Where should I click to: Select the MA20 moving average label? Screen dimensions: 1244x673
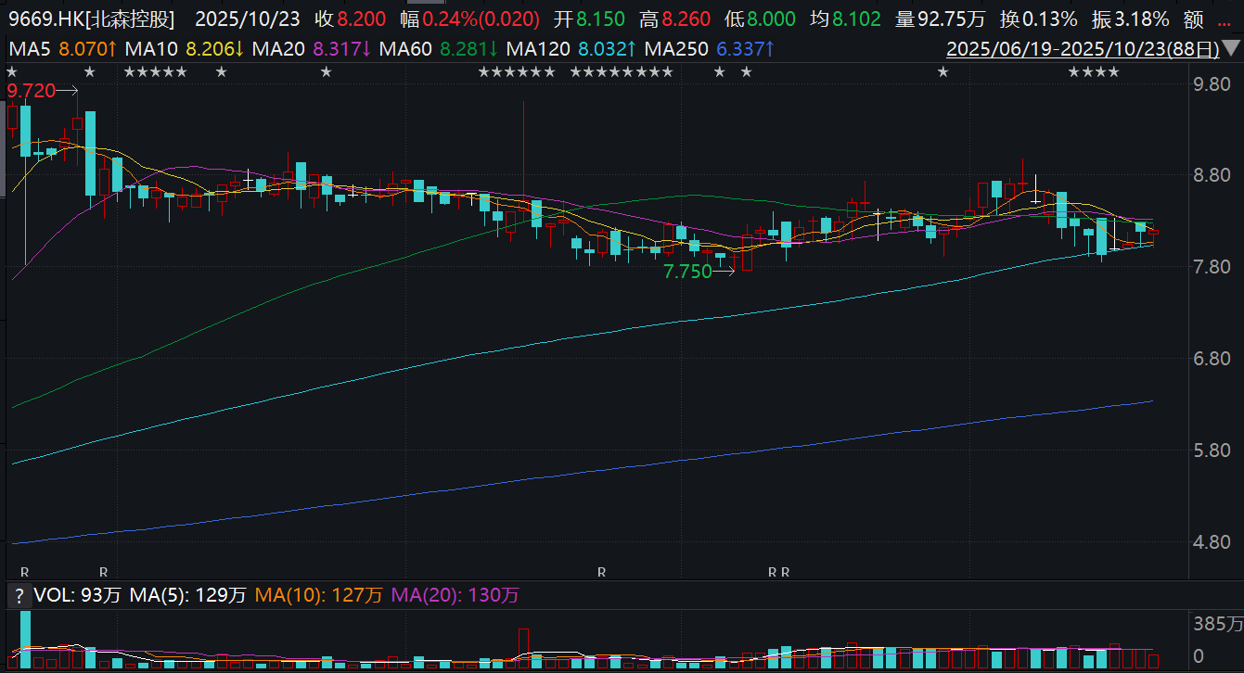[282, 48]
